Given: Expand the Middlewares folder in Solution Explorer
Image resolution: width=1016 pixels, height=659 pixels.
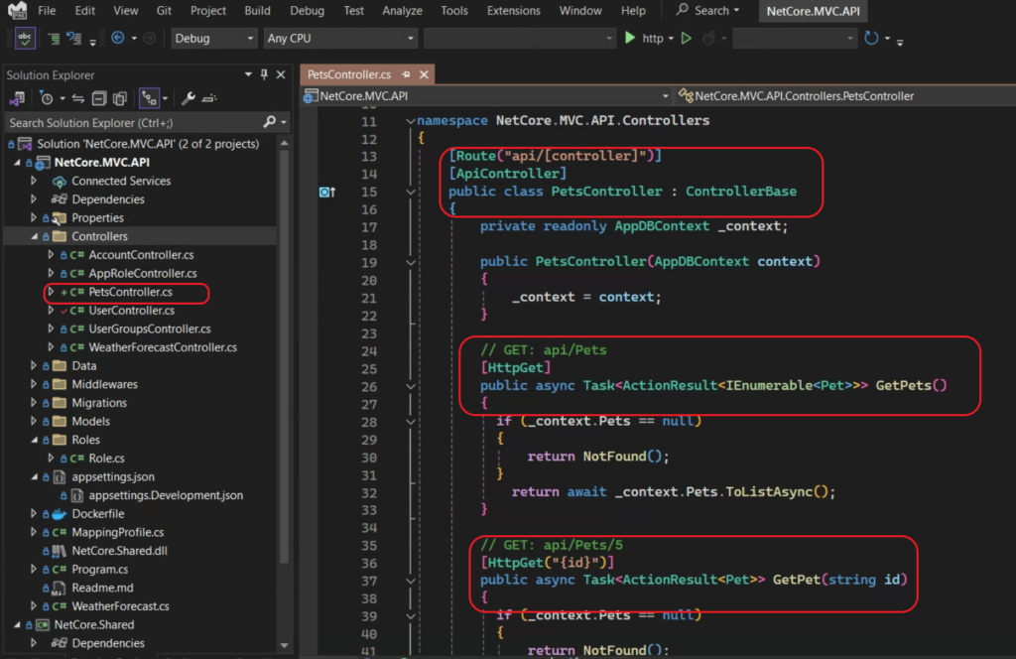Looking at the screenshot, I should 34,384.
